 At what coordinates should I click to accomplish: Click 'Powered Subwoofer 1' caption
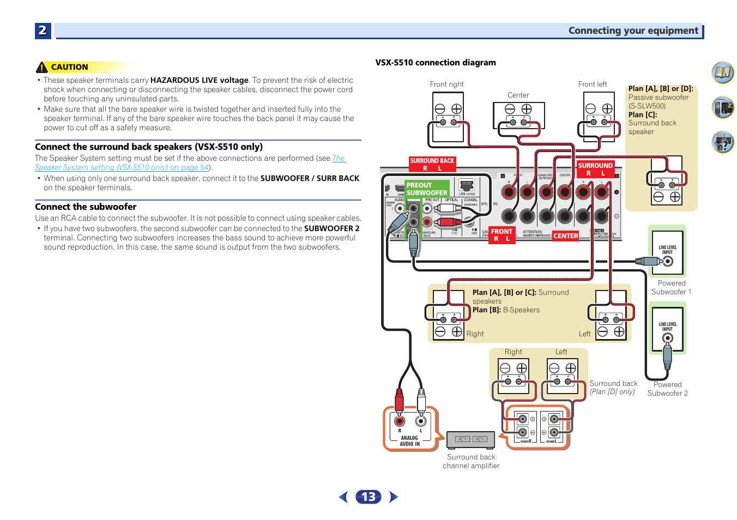671,287
